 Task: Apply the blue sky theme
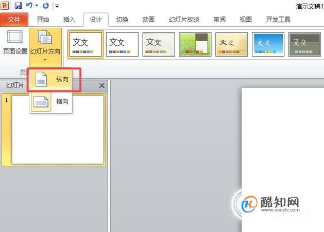[268, 44]
